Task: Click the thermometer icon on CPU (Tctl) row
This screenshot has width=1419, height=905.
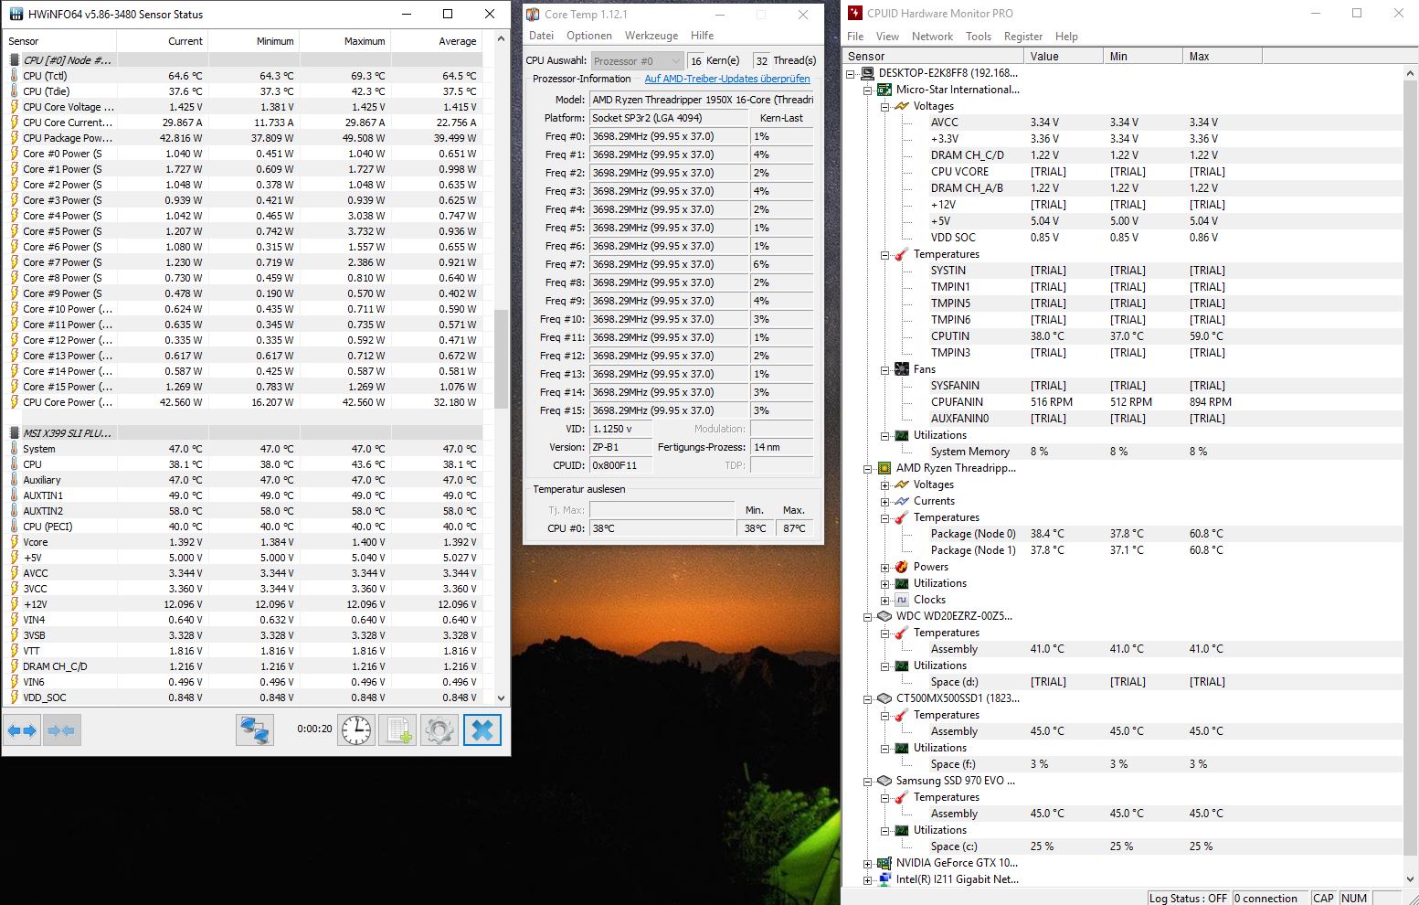Action: click(x=14, y=76)
